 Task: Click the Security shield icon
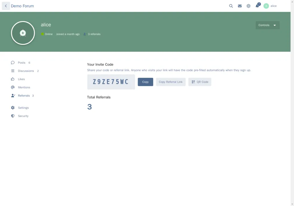coord(13,116)
